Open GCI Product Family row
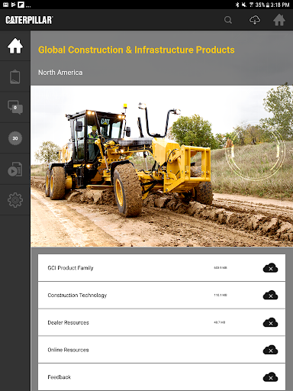This screenshot has height=391, width=293. click(x=162, y=268)
